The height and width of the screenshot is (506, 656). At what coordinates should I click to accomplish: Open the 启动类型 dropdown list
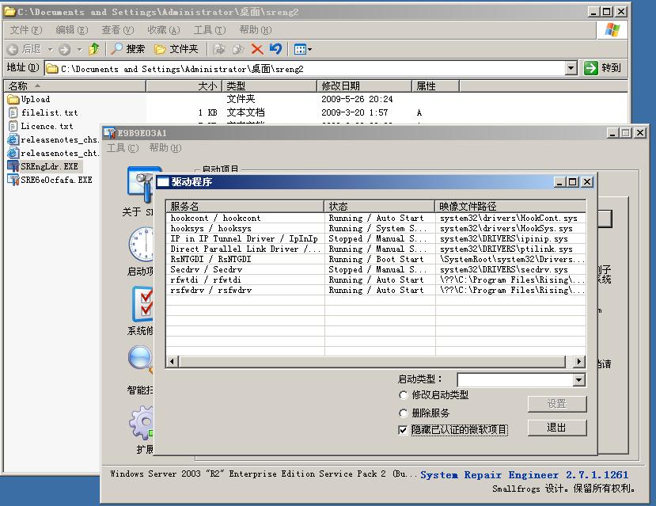pos(578,380)
